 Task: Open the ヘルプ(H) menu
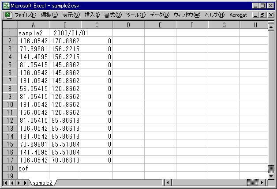215,15
